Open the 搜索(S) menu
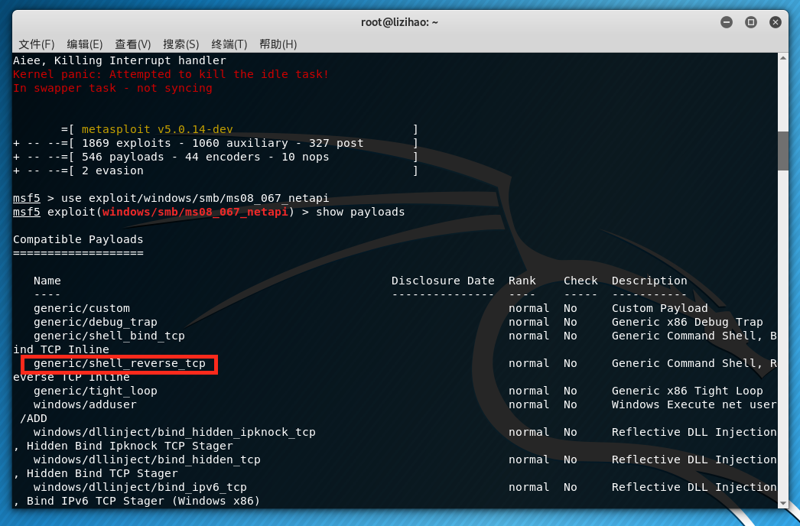The width and height of the screenshot is (800, 526). 180,44
